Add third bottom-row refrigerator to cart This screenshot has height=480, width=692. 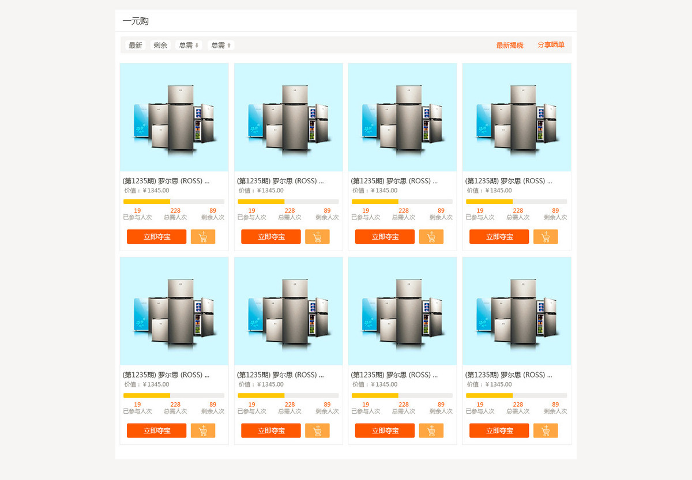click(431, 431)
